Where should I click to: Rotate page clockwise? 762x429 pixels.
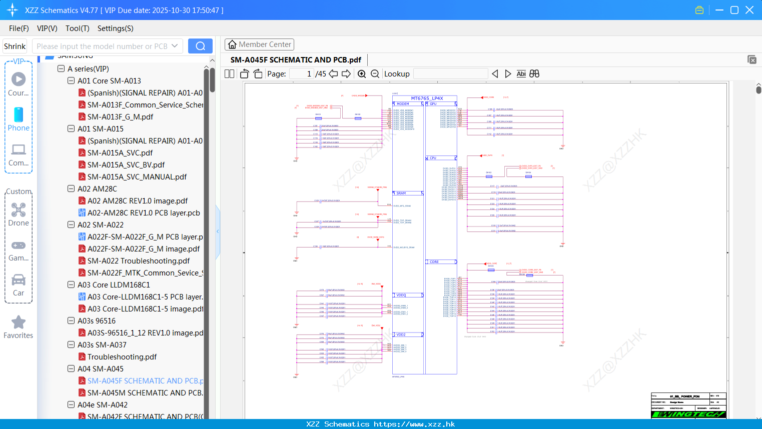[258, 73]
